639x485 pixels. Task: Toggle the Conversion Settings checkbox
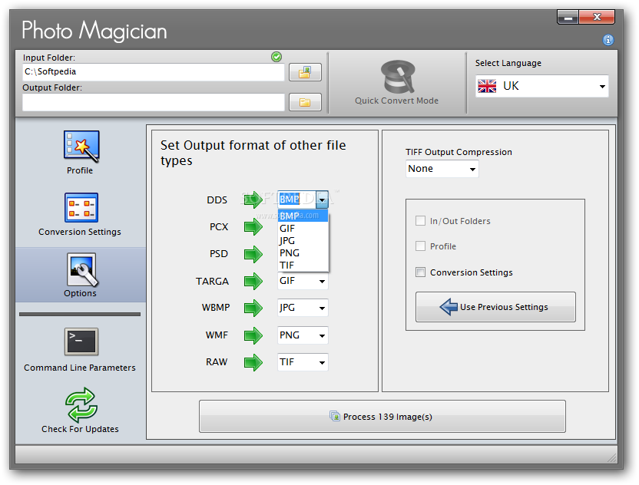(420, 272)
